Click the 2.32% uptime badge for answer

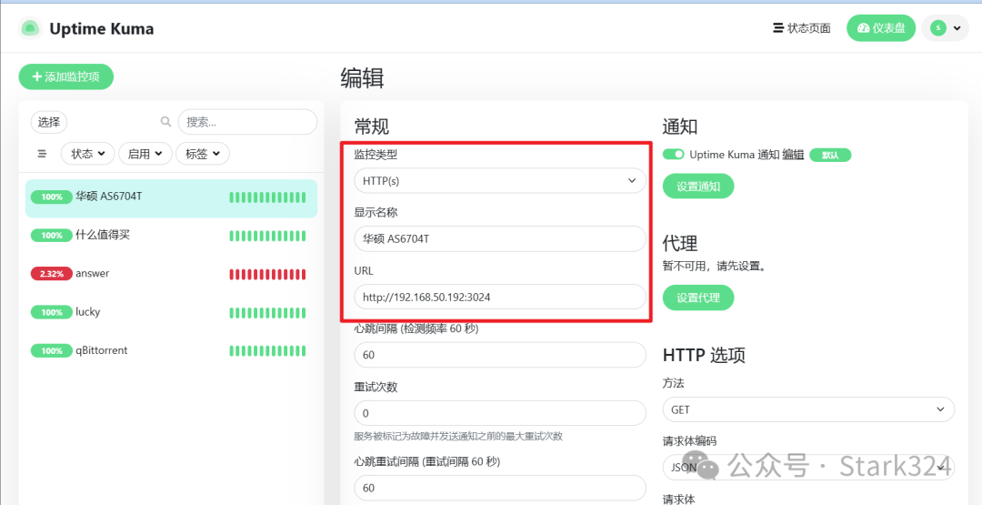point(51,275)
